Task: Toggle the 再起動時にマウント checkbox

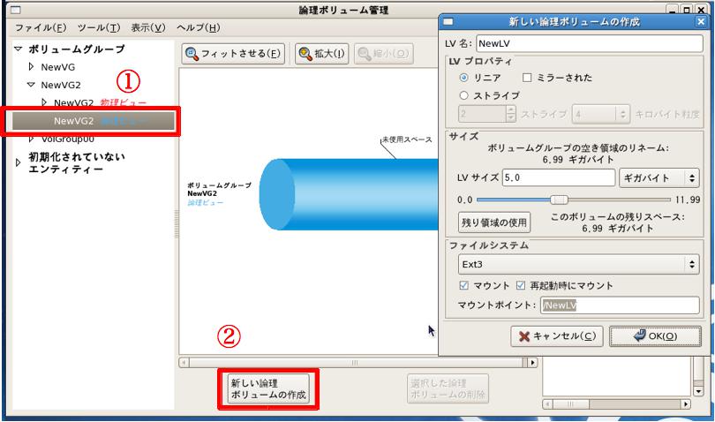Action: click(x=521, y=286)
